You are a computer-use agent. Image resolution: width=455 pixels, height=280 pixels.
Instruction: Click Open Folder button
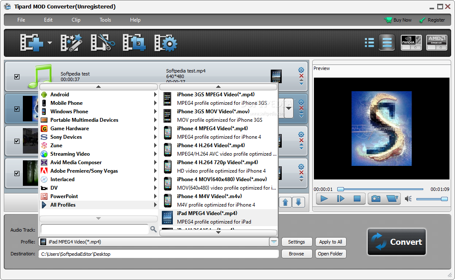330,254
